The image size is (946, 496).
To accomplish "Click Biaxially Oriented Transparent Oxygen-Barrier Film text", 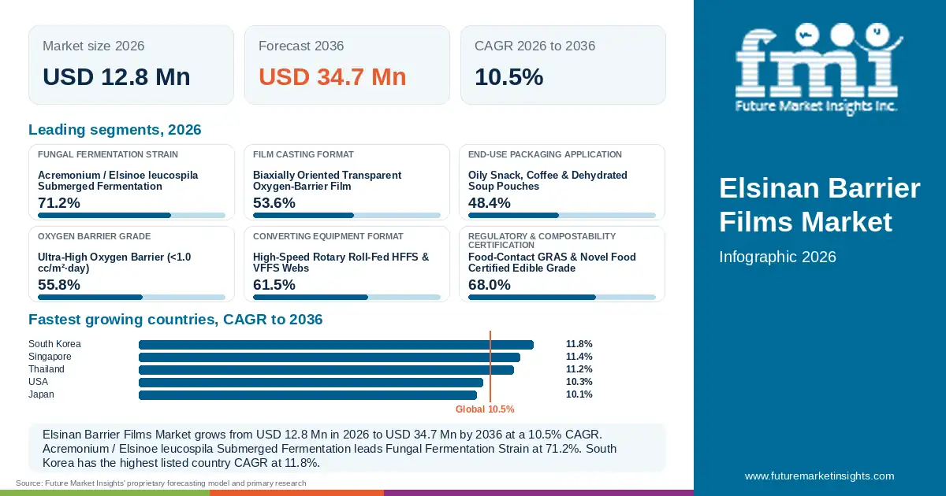I will (327, 180).
